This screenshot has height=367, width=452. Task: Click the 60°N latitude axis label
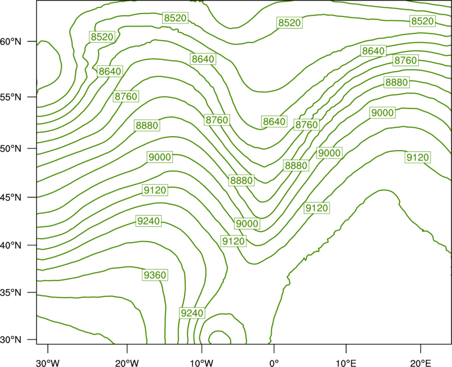(x=11, y=42)
